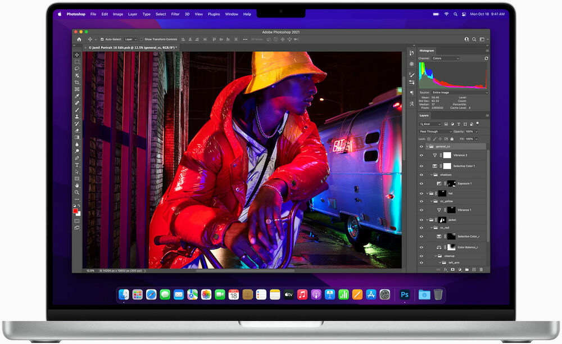Click the Add layer style fx button
Viewport: 562px width, 344px height.
tap(446, 269)
